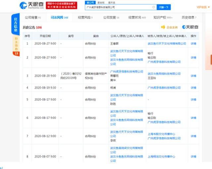Click plaintiff name 李政 in row 7

pyautogui.click(x=113, y=141)
